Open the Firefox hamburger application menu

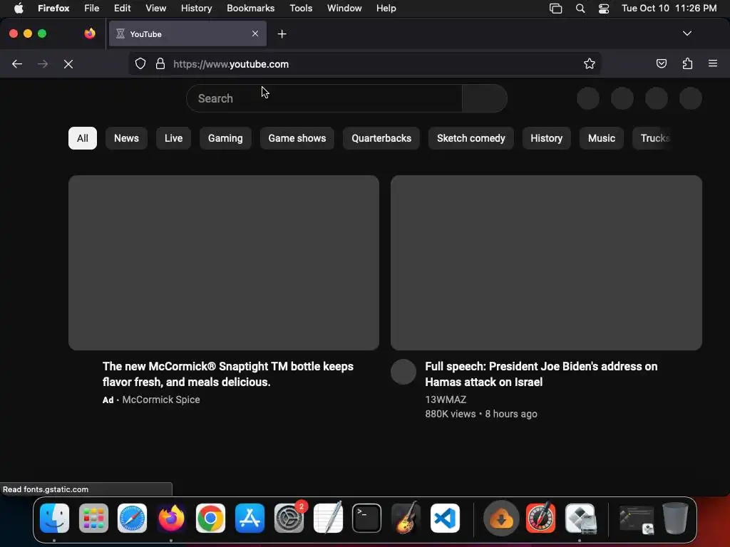[x=713, y=63]
